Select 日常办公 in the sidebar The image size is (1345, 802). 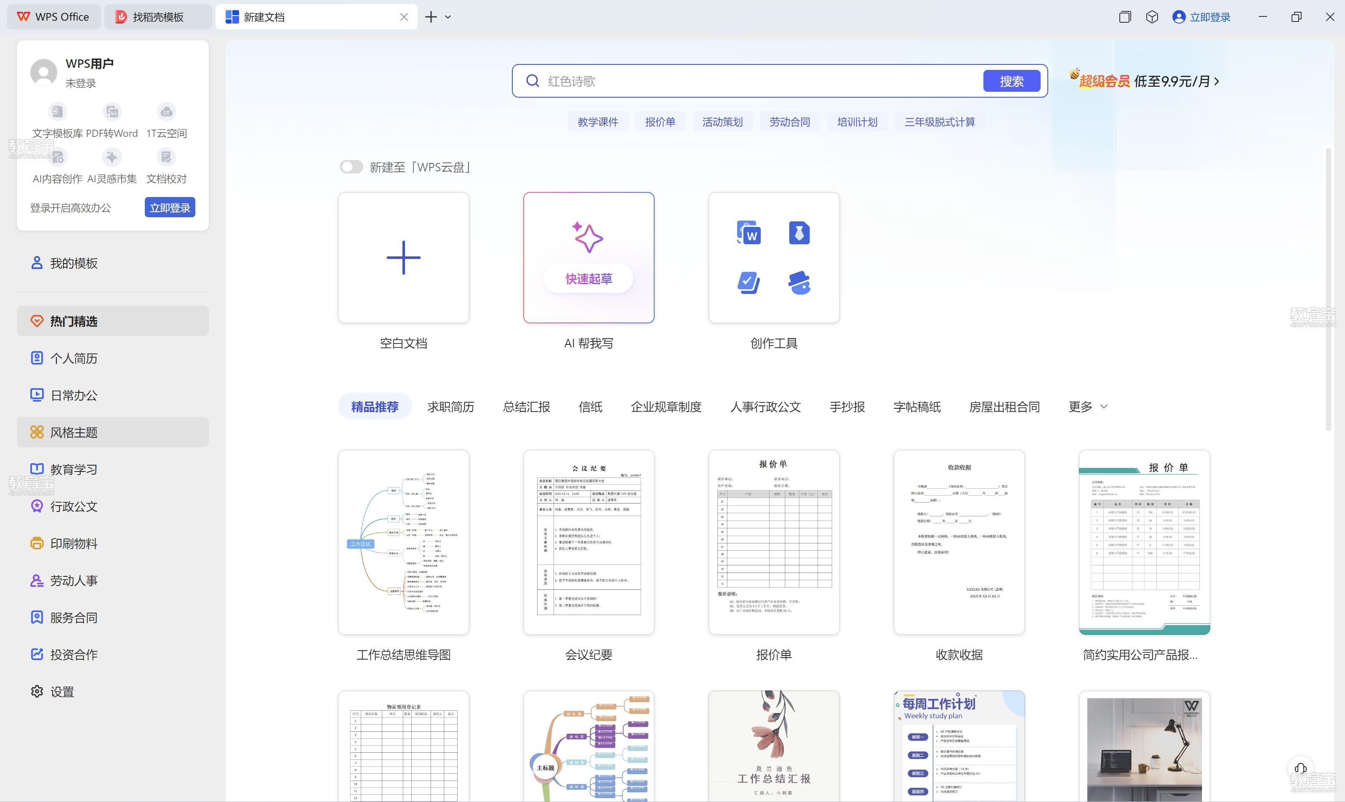click(x=112, y=395)
